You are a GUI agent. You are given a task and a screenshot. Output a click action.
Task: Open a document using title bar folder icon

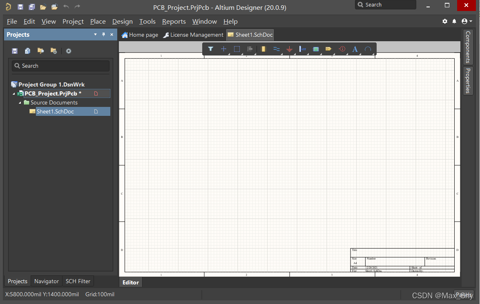click(x=43, y=7)
